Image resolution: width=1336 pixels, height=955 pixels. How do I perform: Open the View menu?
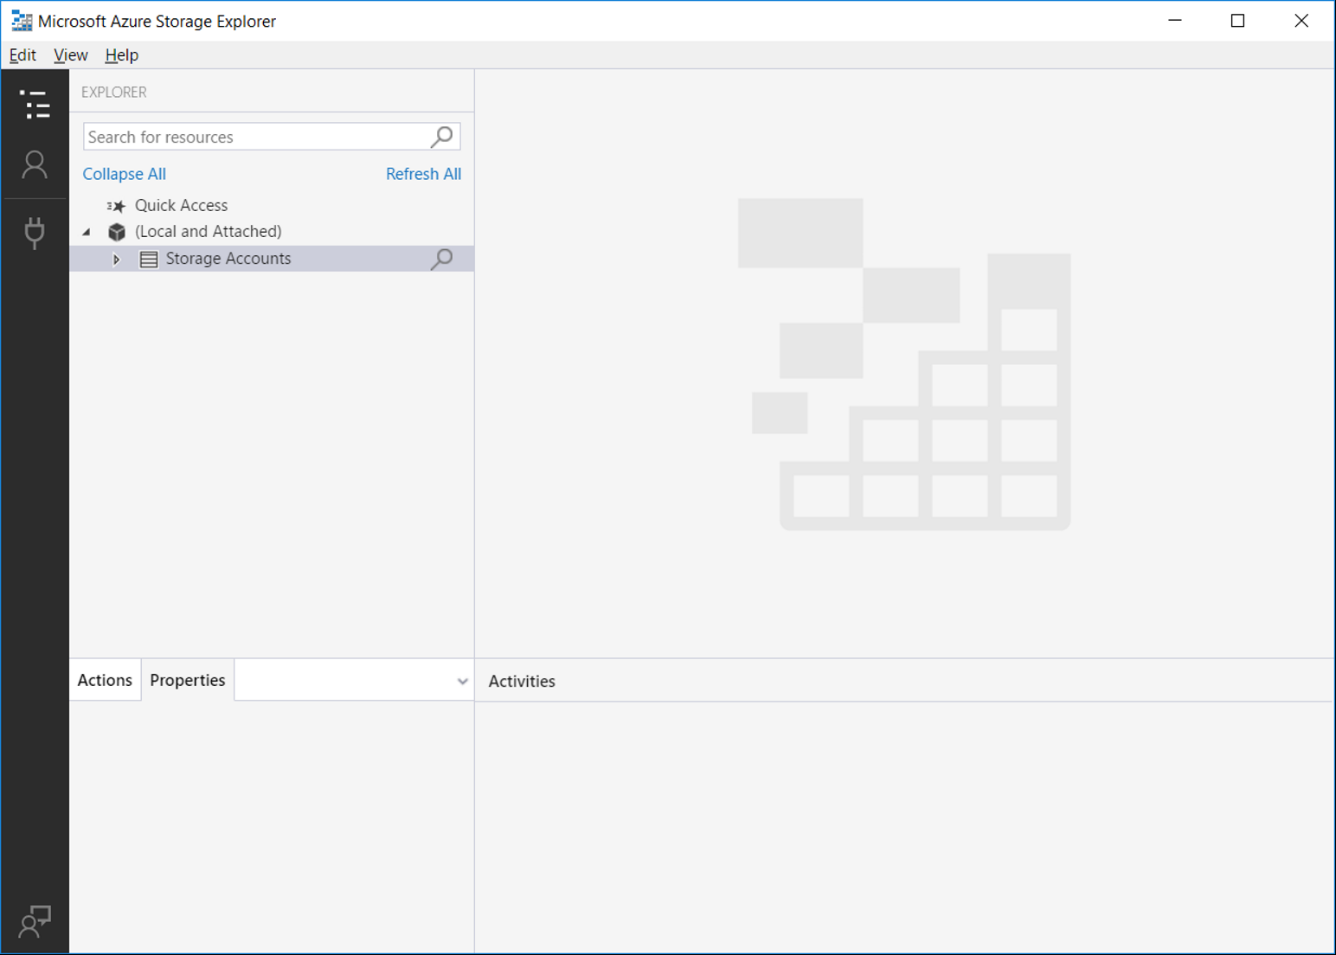pyautogui.click(x=70, y=55)
